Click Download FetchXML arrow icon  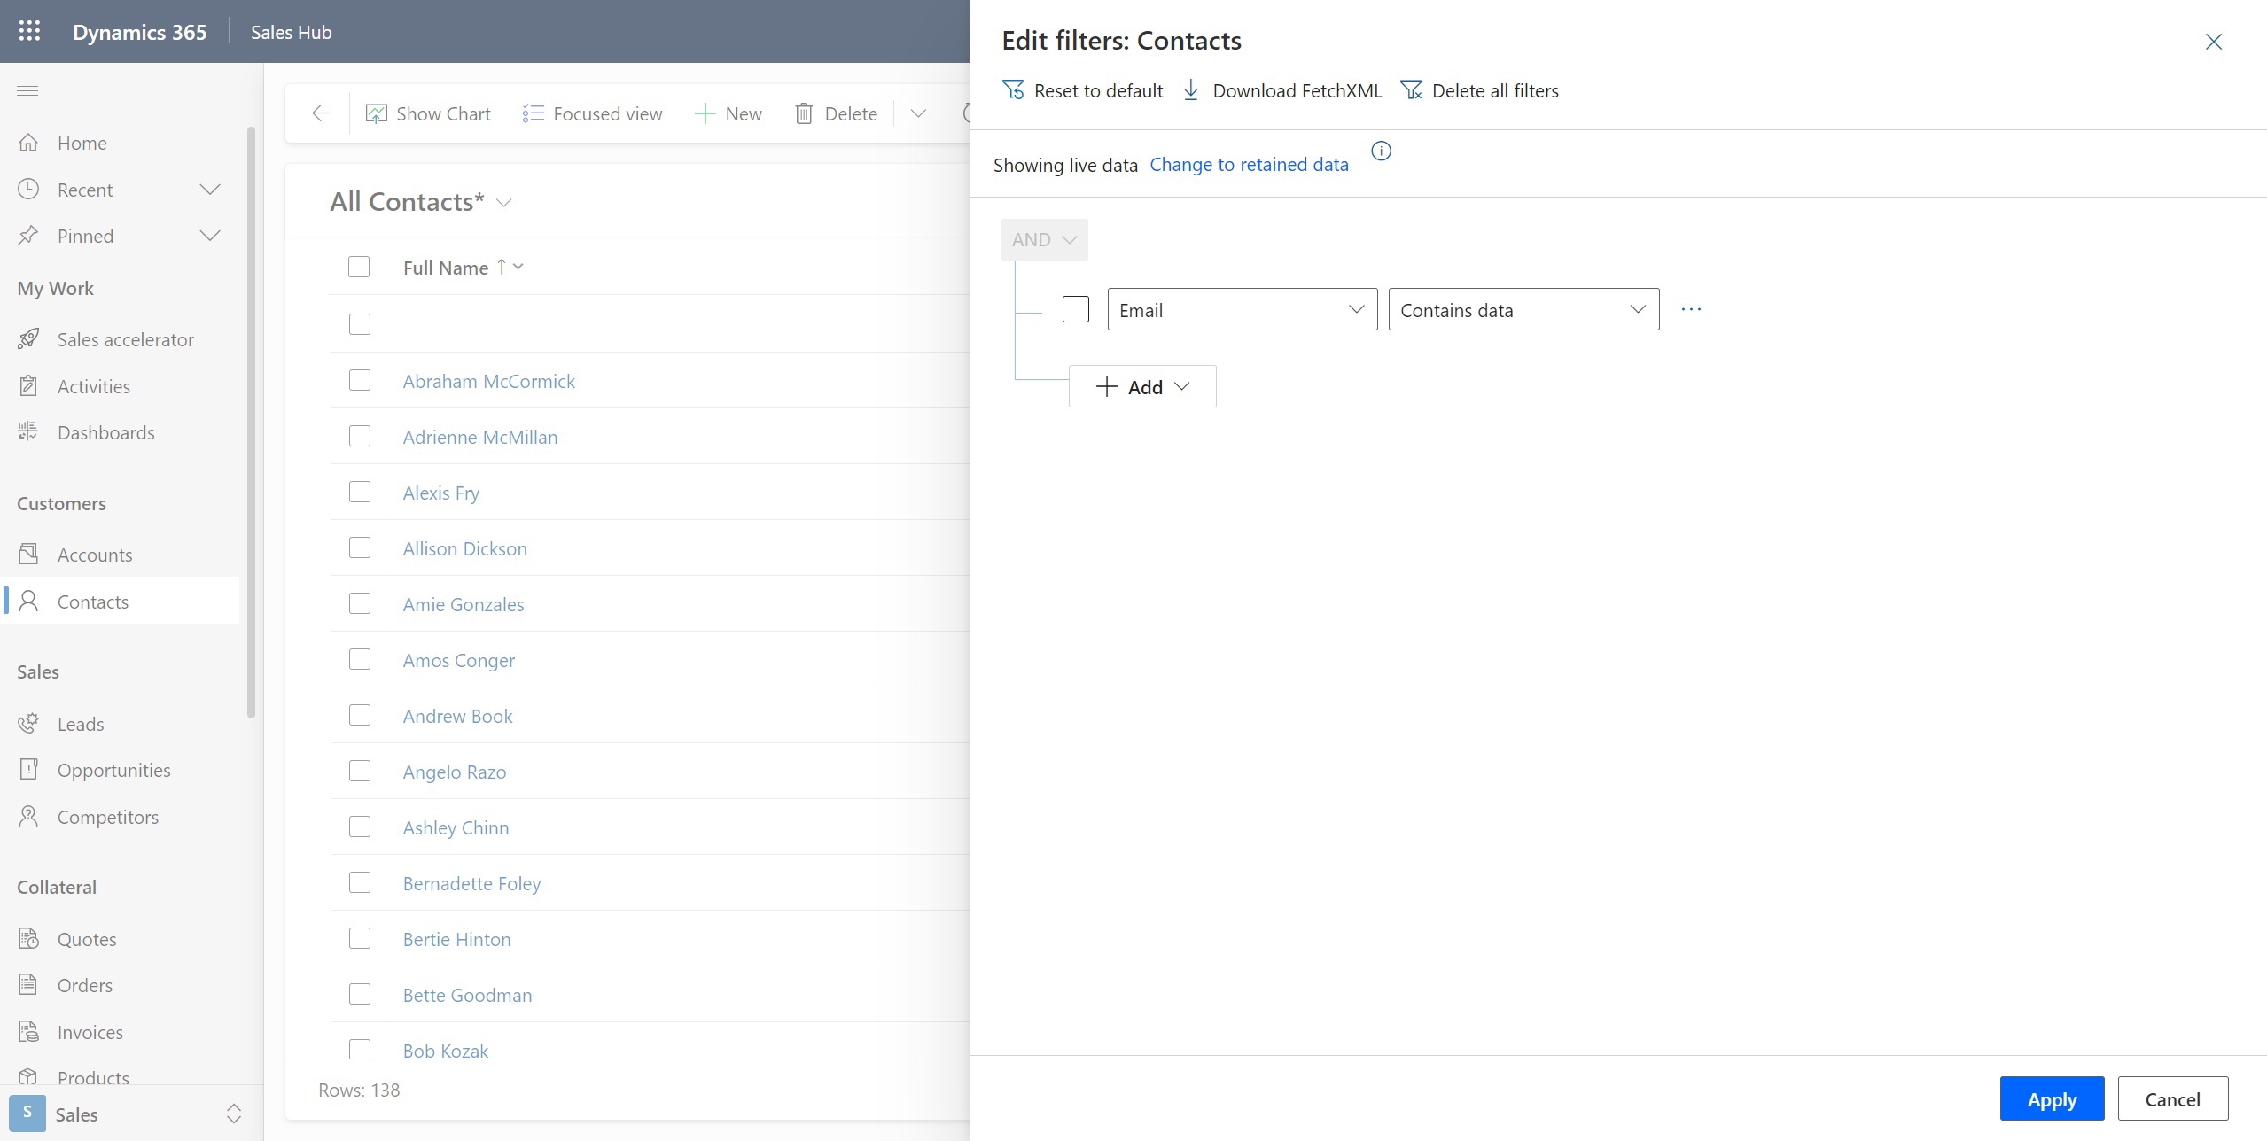coord(1191,90)
